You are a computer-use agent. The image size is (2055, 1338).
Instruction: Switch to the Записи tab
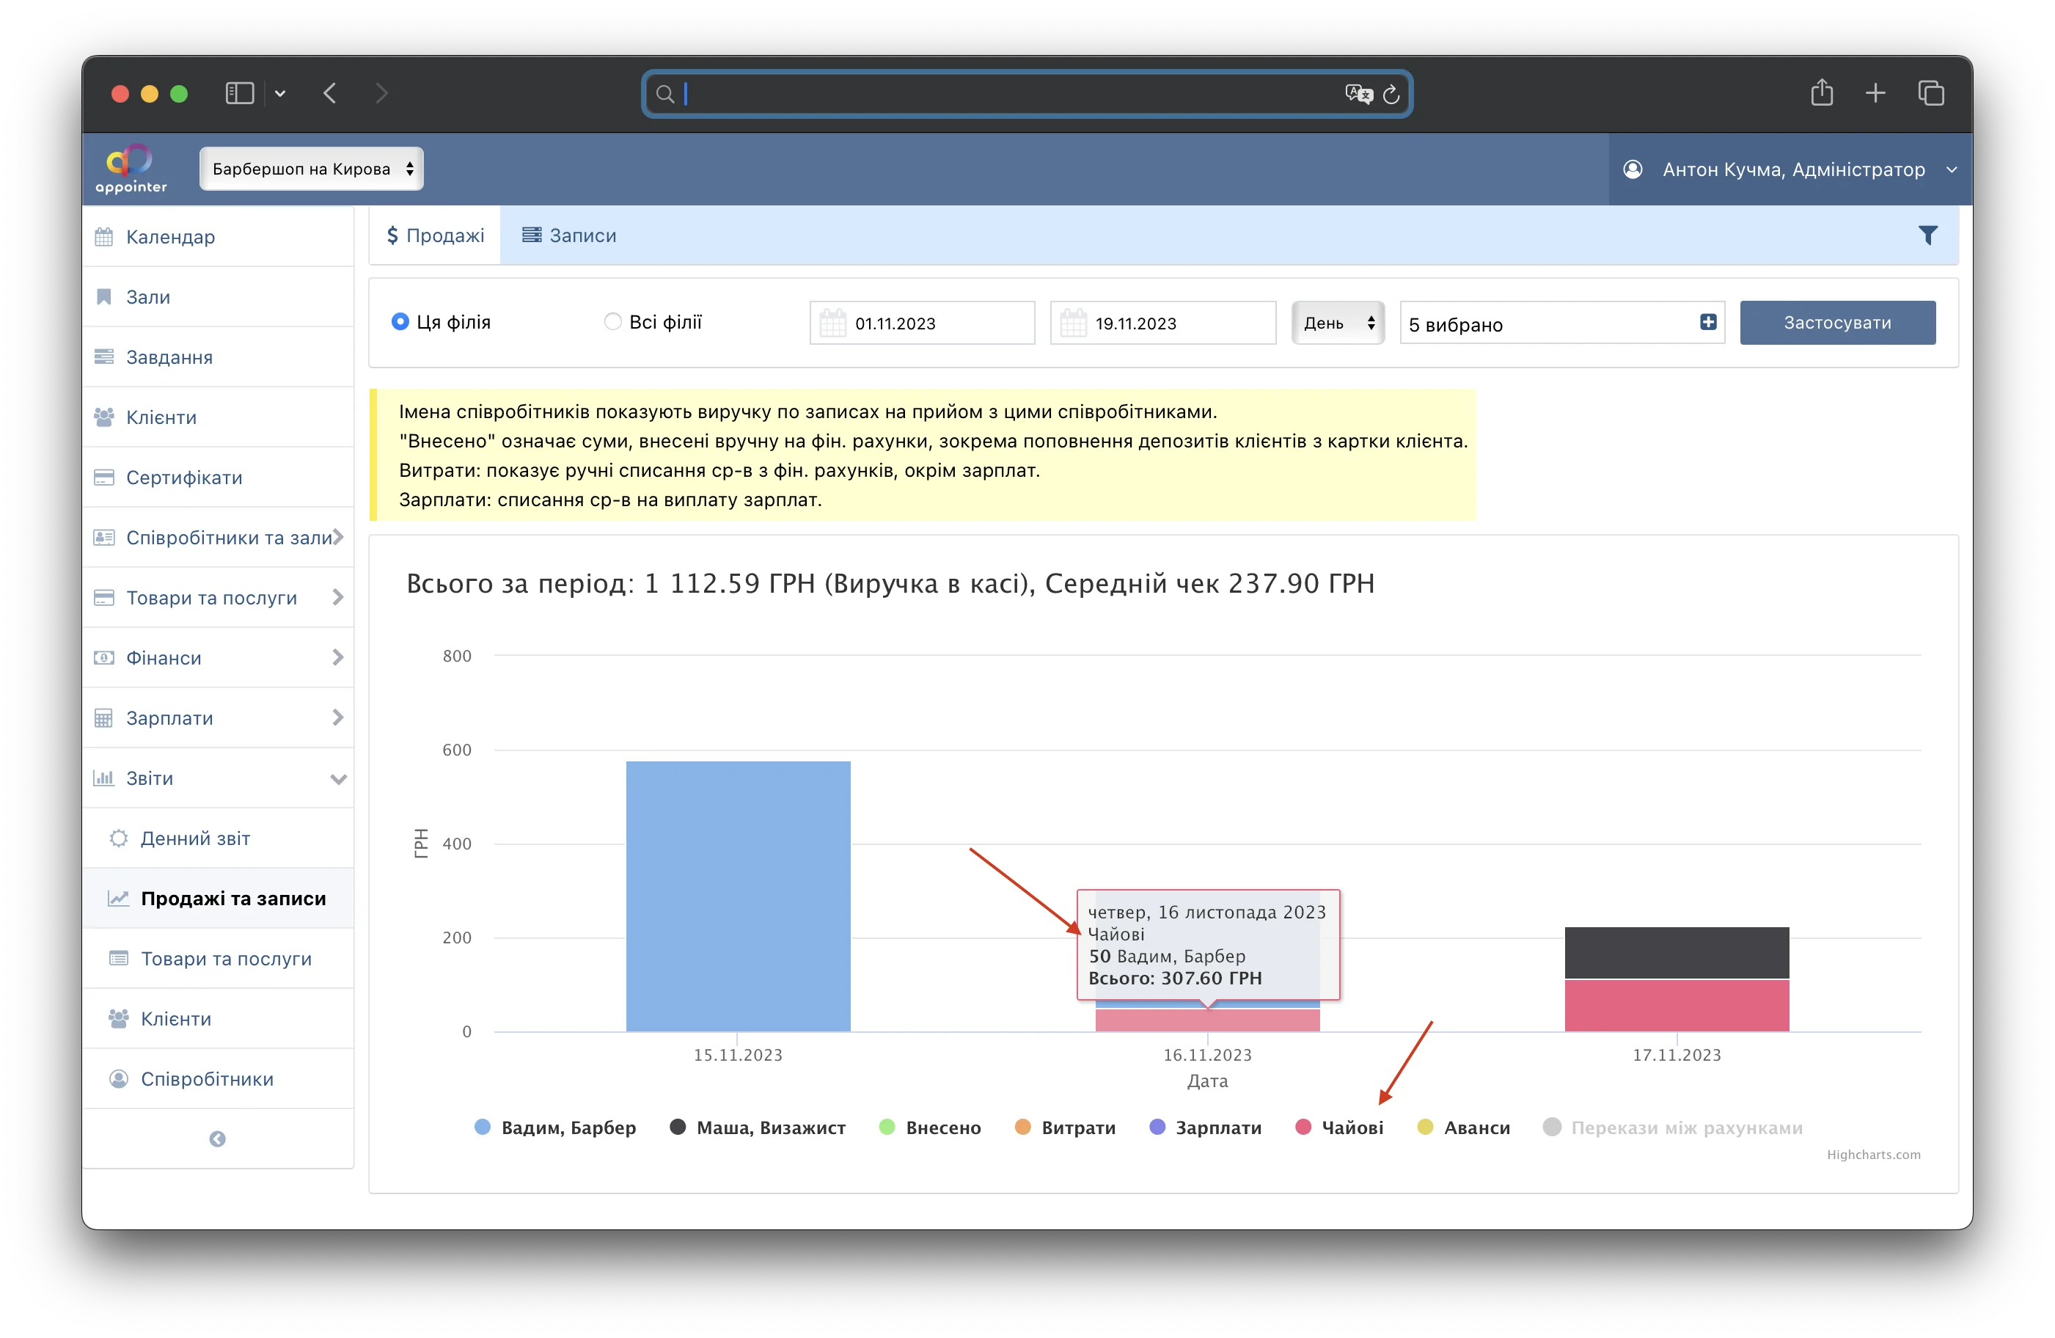pyautogui.click(x=569, y=235)
